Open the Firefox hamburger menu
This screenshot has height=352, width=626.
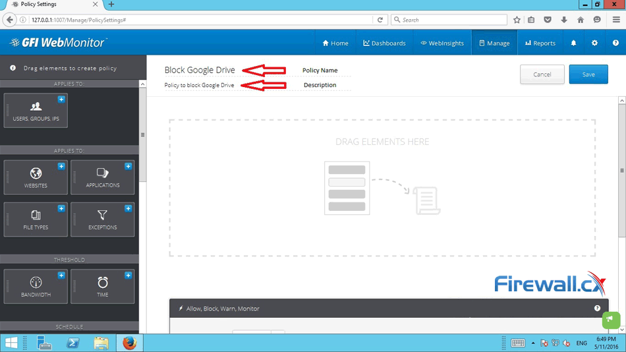(x=616, y=20)
